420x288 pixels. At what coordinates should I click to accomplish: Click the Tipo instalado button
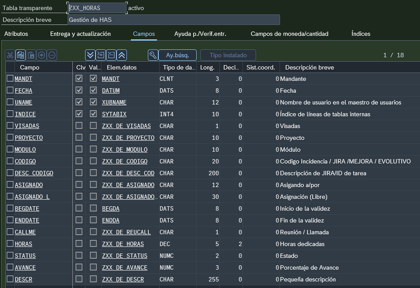[x=228, y=55]
